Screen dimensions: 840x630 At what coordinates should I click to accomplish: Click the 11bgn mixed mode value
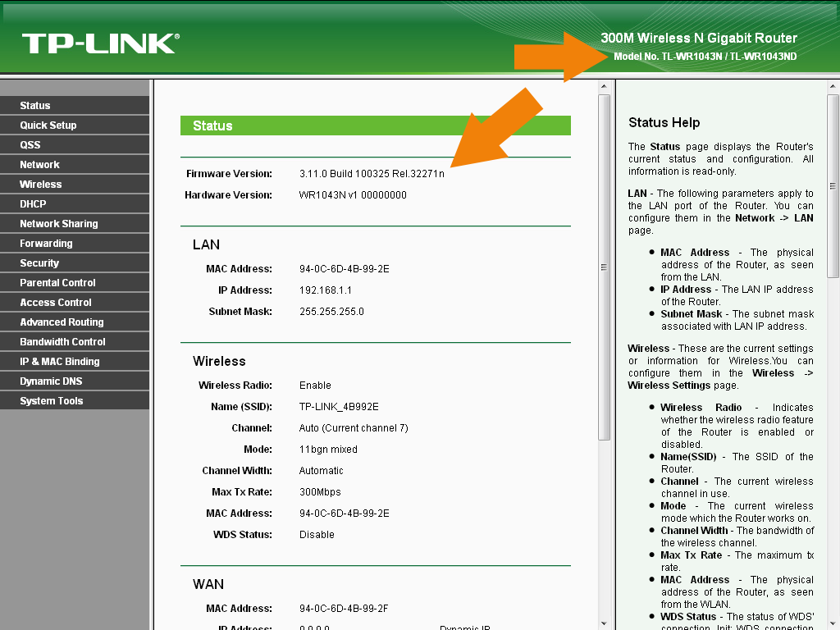[x=328, y=450]
